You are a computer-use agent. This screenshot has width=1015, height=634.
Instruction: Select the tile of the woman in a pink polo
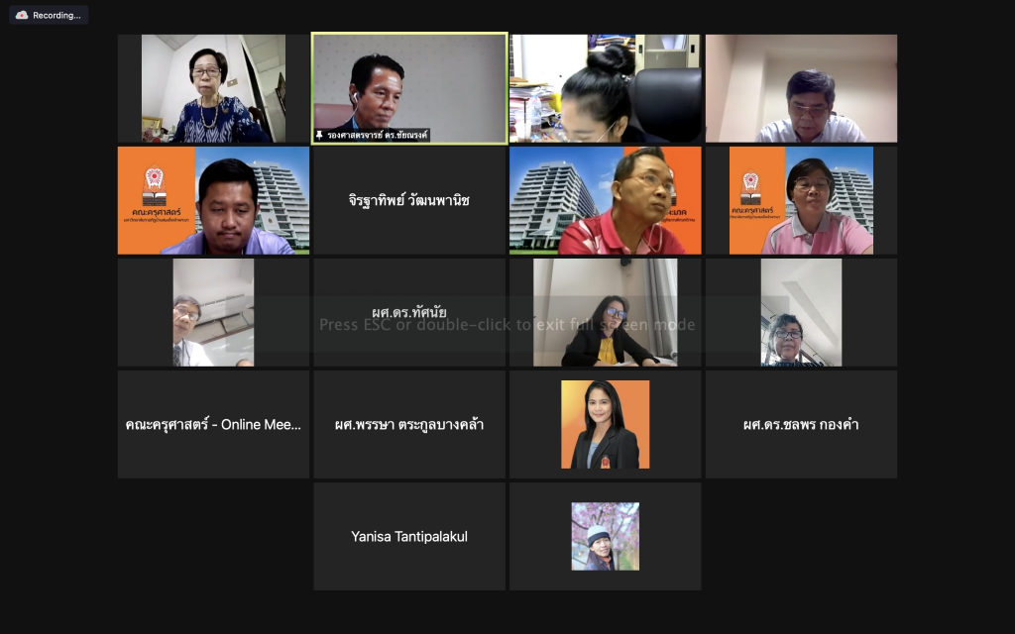tap(801, 200)
